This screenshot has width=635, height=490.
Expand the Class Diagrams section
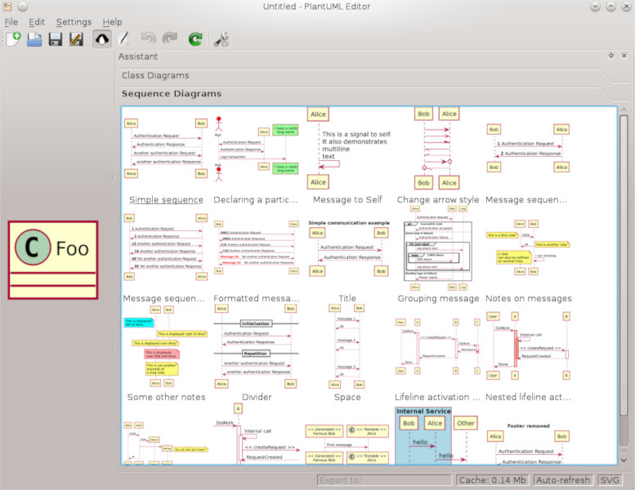click(x=155, y=75)
